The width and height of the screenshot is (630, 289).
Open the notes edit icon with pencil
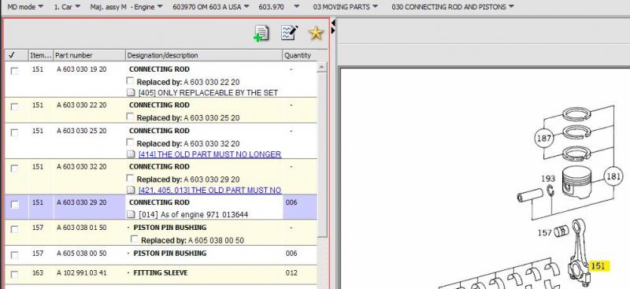coord(289,32)
